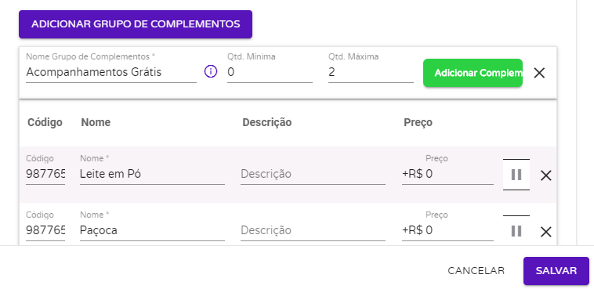Pause the Paçoca complement
Viewport: 594px width, 289px height.
516,231
